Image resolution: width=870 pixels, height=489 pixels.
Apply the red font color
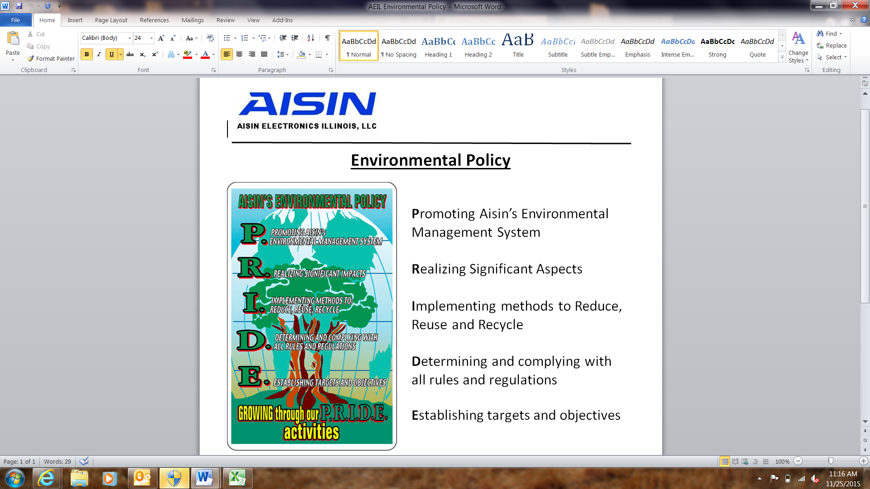(x=205, y=54)
